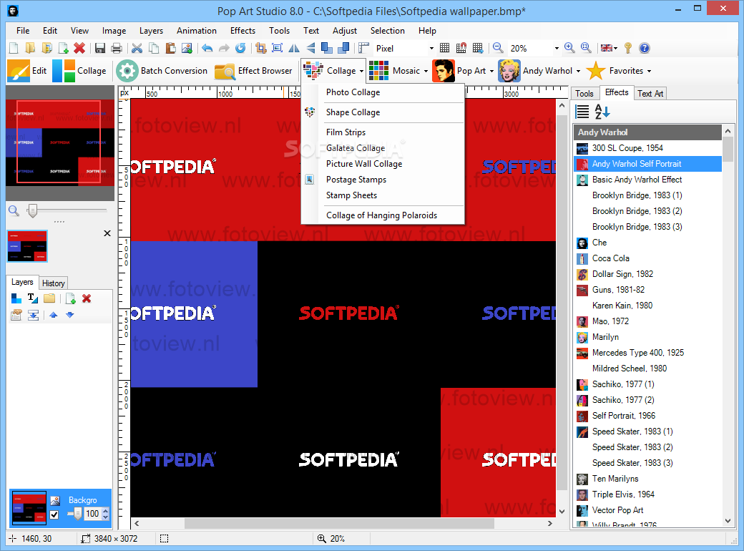Image resolution: width=744 pixels, height=551 pixels.
Task: Show the grid icon
Action: (444, 48)
